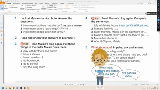The image size is (160, 90).
Task: Select the eraser tool in dark toolbar
Action: pyautogui.click(x=158, y=22)
